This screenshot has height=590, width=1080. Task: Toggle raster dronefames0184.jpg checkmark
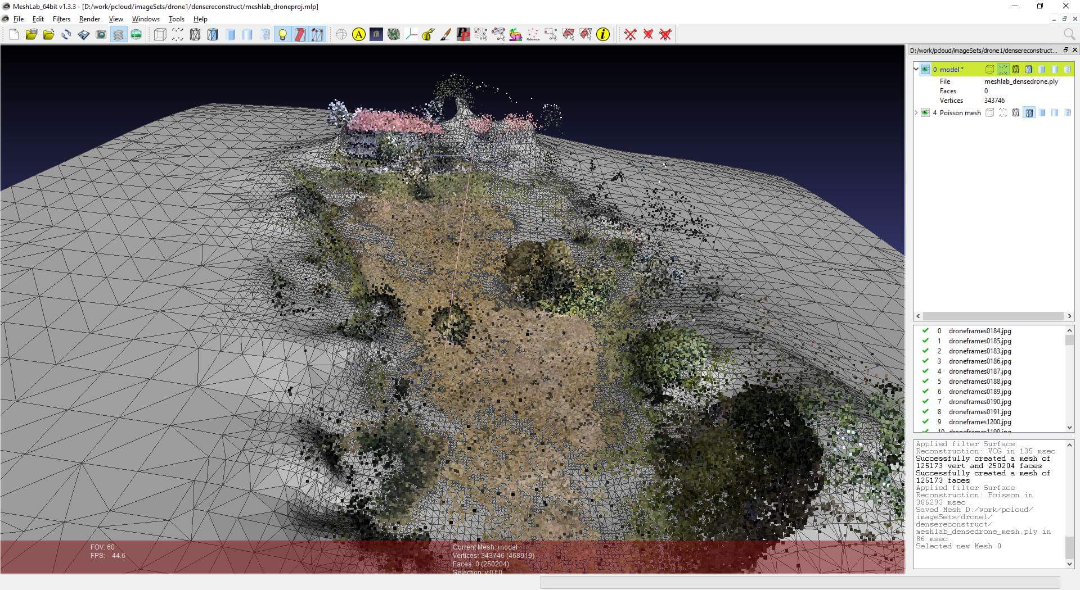coord(925,331)
